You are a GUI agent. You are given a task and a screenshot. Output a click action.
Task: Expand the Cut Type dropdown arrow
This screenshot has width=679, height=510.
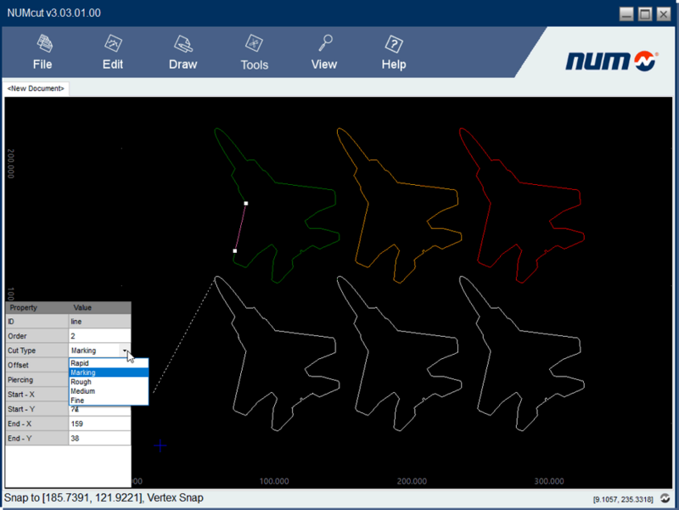point(125,350)
